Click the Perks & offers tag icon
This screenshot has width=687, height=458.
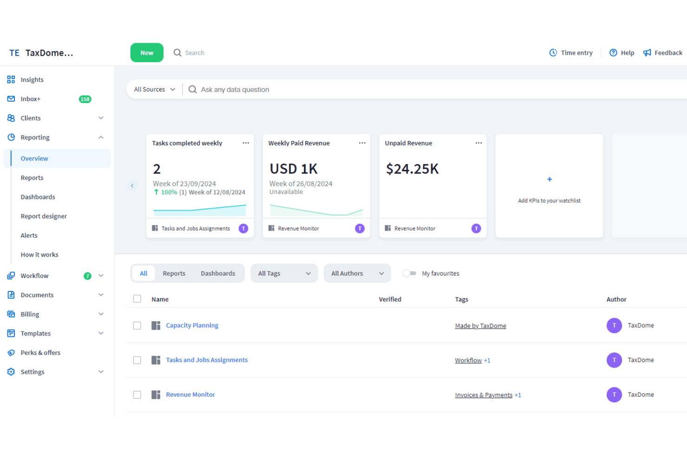click(x=11, y=353)
